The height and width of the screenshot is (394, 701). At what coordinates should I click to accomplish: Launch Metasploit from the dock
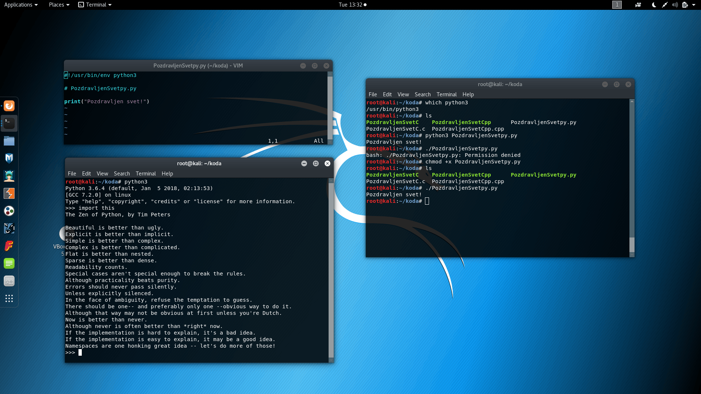[x=9, y=158]
